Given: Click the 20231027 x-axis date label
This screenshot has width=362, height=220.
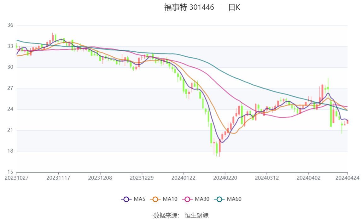Looking at the screenshot, I should [x=17, y=178].
